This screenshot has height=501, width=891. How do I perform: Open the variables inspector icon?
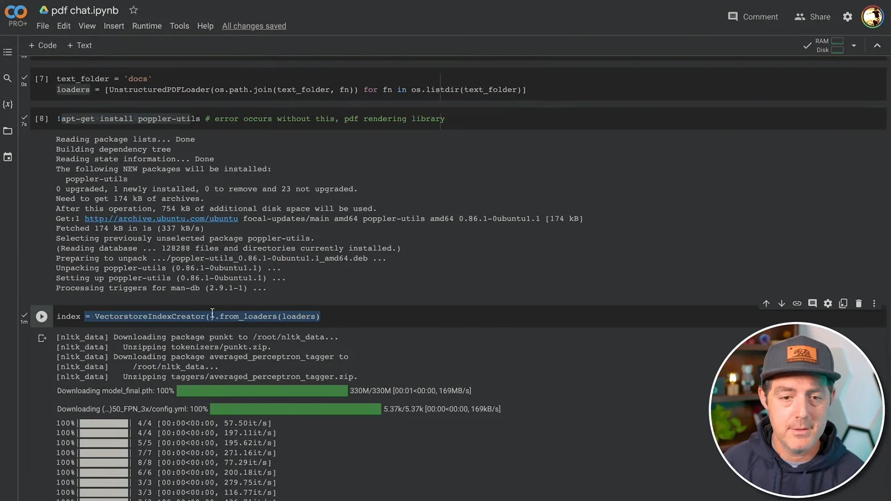7,104
